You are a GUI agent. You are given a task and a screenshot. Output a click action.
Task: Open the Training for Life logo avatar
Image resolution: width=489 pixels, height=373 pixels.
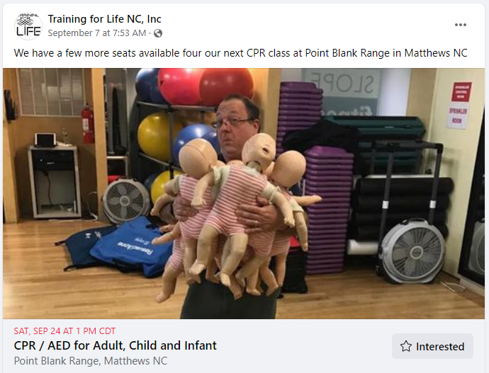tap(28, 26)
